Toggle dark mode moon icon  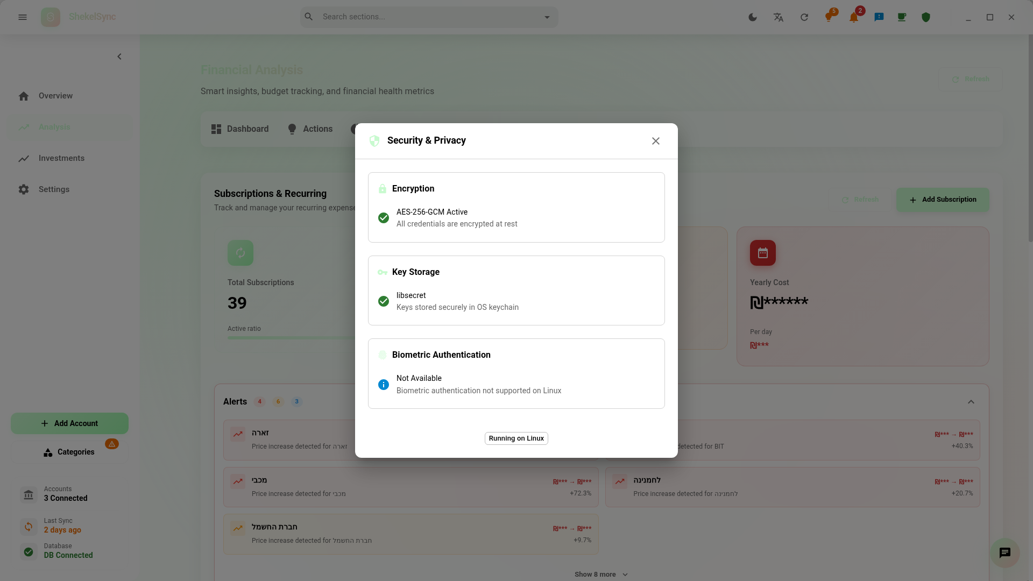[x=753, y=17]
